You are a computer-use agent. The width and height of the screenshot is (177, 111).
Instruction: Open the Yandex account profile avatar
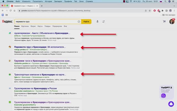coord(172,21)
